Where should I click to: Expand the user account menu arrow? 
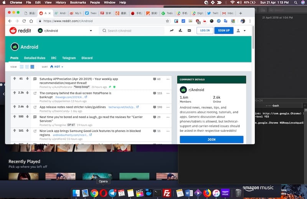pos(244,31)
